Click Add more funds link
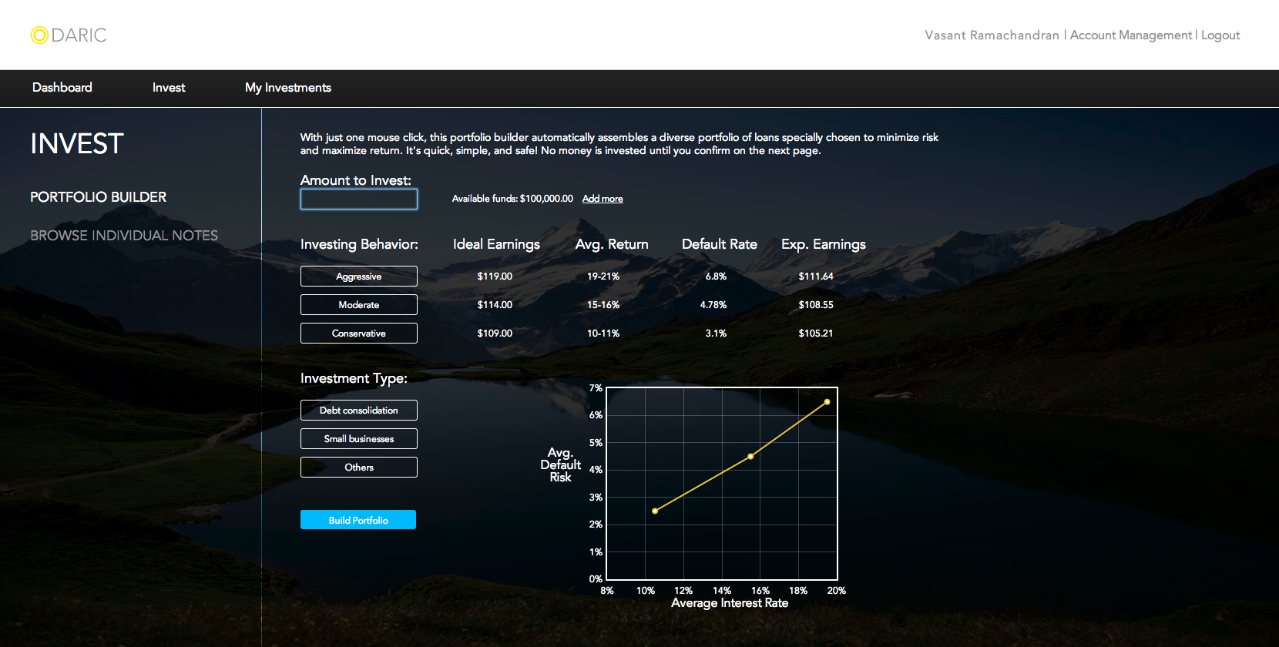This screenshot has width=1279, height=647. click(x=603, y=199)
